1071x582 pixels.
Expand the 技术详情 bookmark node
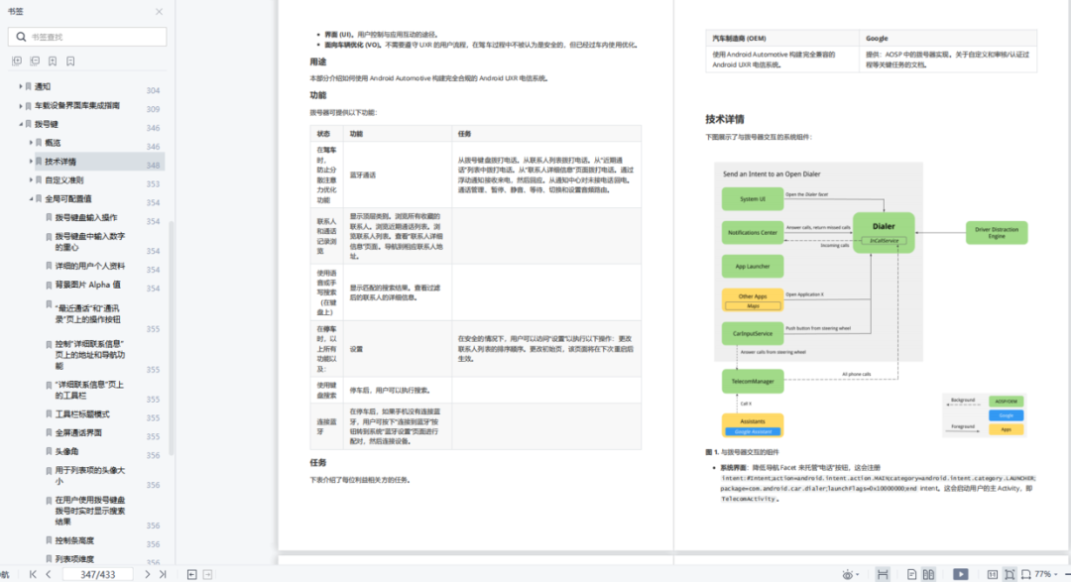[x=31, y=162]
